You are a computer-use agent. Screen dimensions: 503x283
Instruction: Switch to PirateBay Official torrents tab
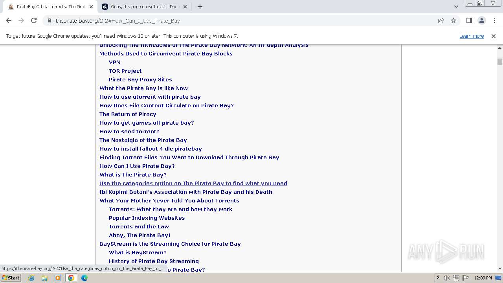[50, 7]
